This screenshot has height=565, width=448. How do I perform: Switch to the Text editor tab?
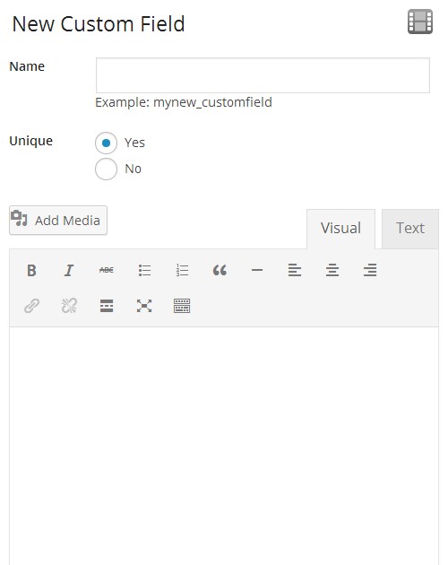pos(410,229)
